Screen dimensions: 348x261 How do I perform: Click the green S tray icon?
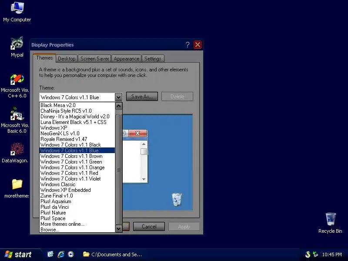pos(308,254)
